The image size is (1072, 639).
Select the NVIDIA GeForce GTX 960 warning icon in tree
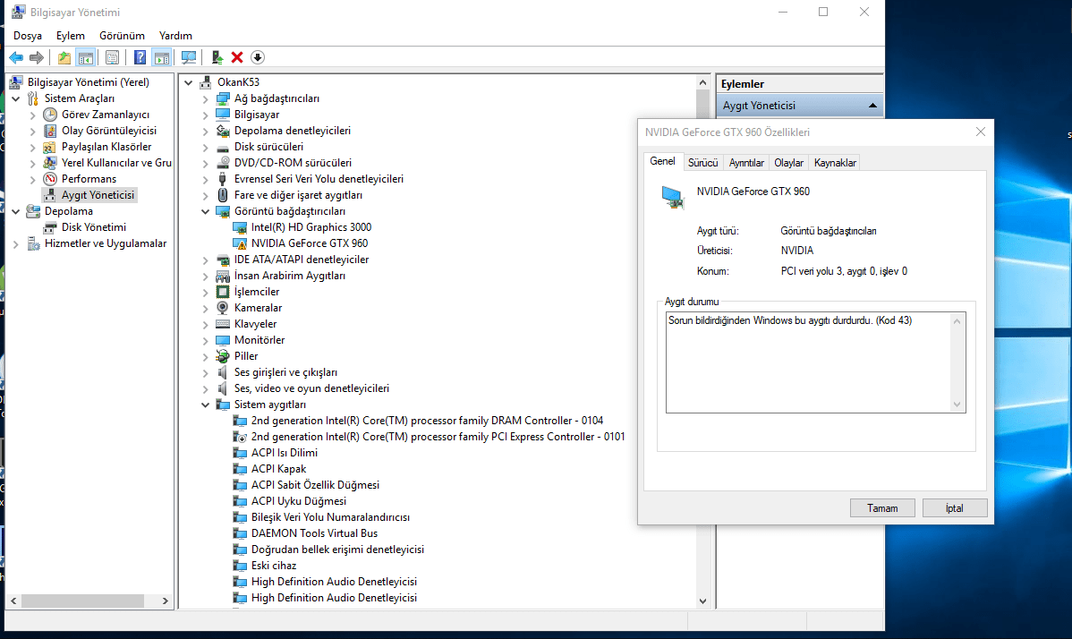click(x=240, y=243)
